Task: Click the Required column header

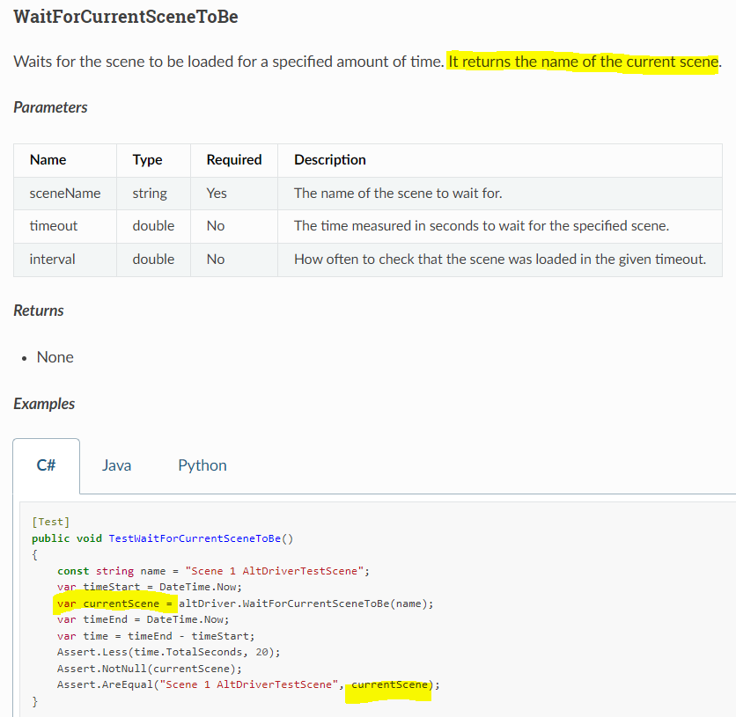Action: (233, 159)
